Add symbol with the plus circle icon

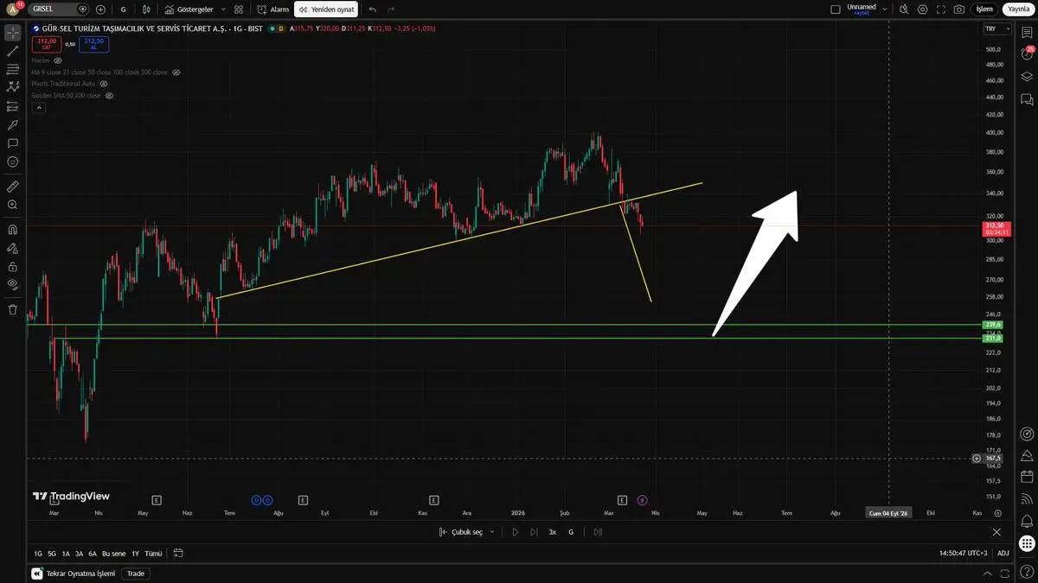(101, 9)
